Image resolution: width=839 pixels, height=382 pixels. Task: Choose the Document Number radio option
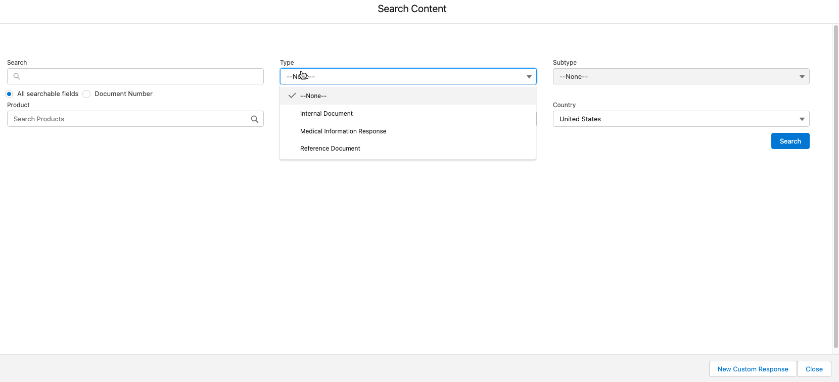pyautogui.click(x=86, y=94)
